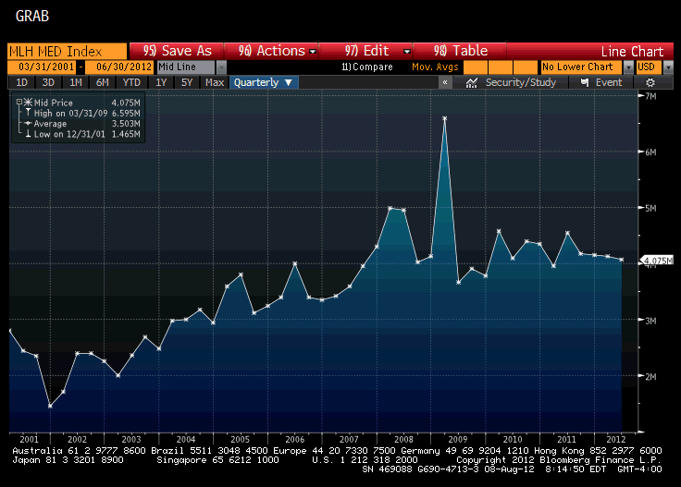Click the High marker icon in legend
The height and width of the screenshot is (487, 681).
[28, 113]
